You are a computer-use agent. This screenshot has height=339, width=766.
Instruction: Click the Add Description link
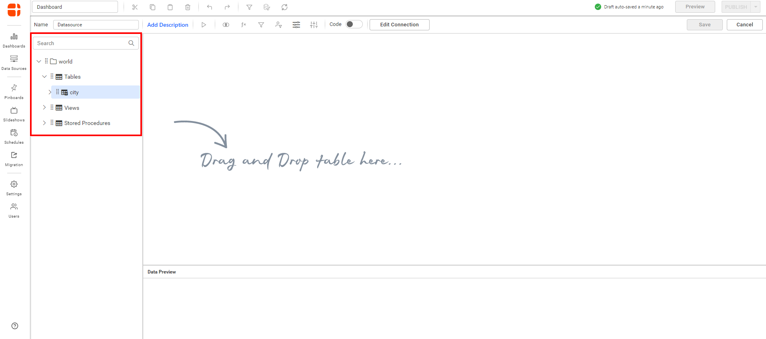pyautogui.click(x=168, y=25)
